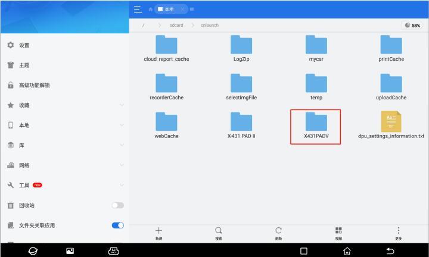
Task: Launch browser planet icon in navigation bar
Action: click(33, 250)
